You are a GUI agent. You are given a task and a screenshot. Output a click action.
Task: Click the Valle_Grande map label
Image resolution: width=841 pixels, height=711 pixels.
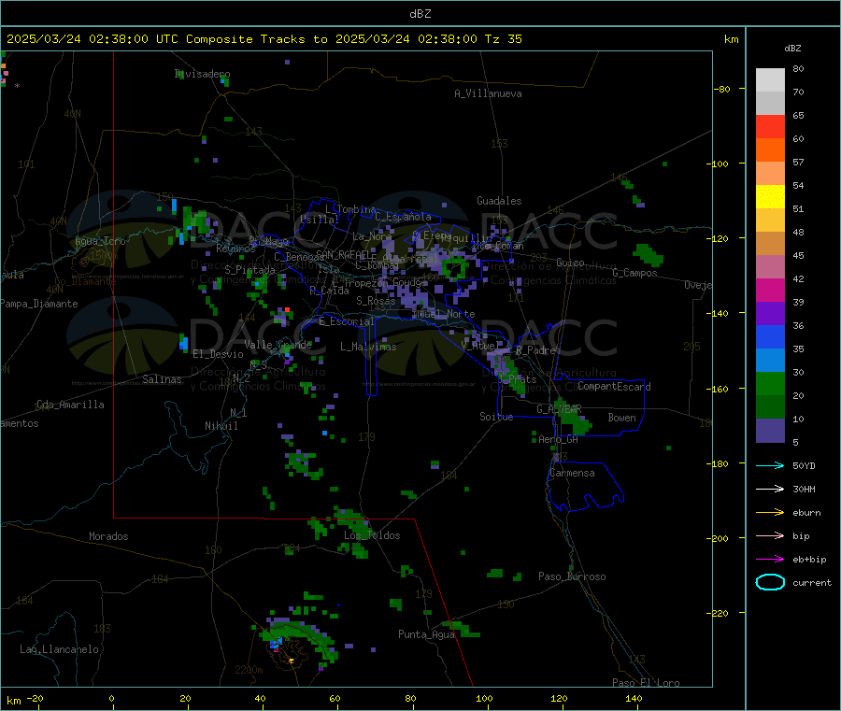point(278,345)
